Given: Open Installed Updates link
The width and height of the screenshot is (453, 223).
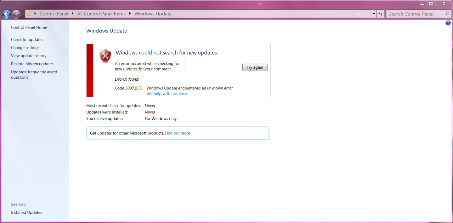Looking at the screenshot, I should (x=27, y=213).
